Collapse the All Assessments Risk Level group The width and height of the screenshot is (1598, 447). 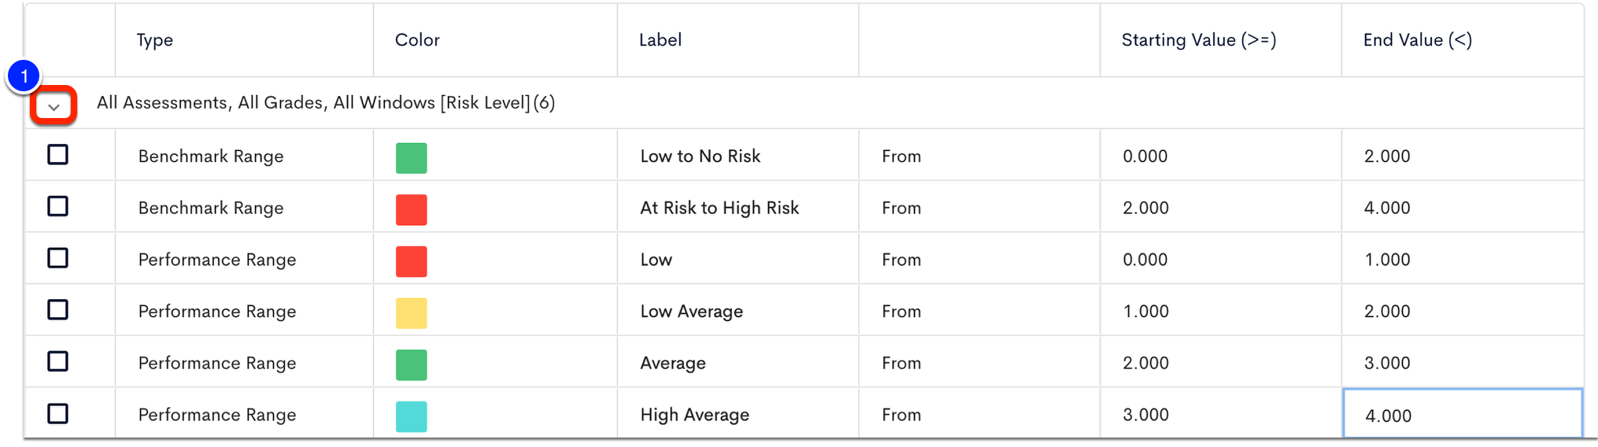coord(54,105)
